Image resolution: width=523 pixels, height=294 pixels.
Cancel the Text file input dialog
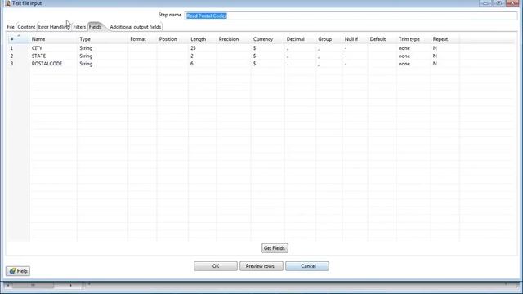point(307,266)
